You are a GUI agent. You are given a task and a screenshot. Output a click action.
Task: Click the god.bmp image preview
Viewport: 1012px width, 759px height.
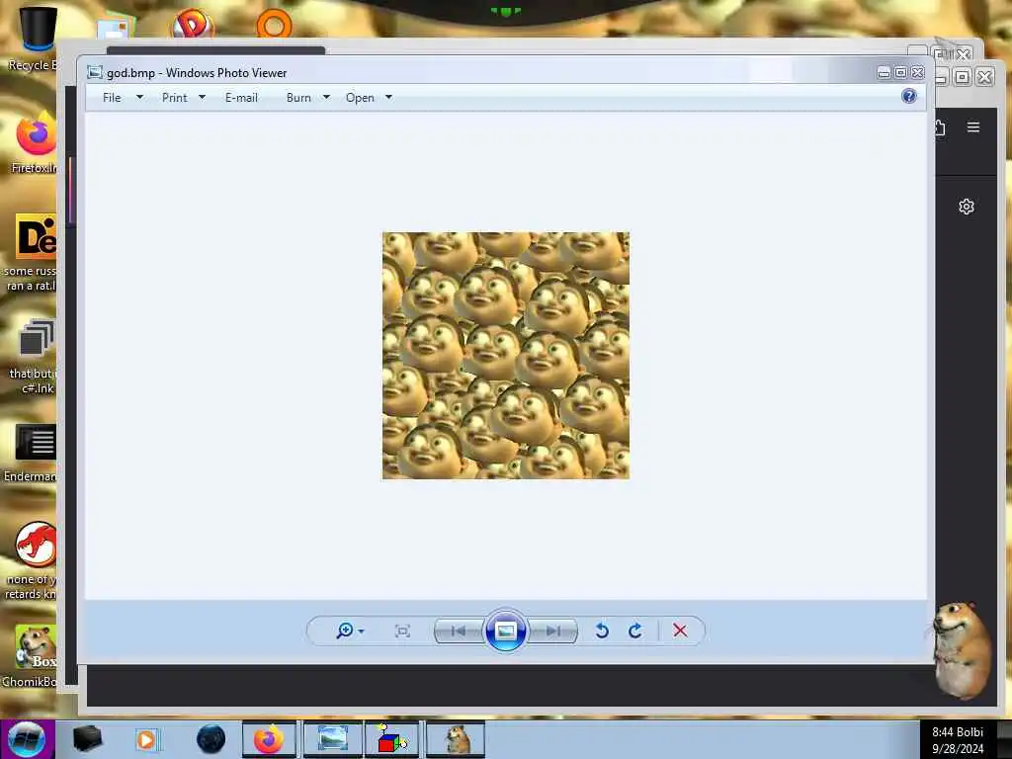coord(505,356)
